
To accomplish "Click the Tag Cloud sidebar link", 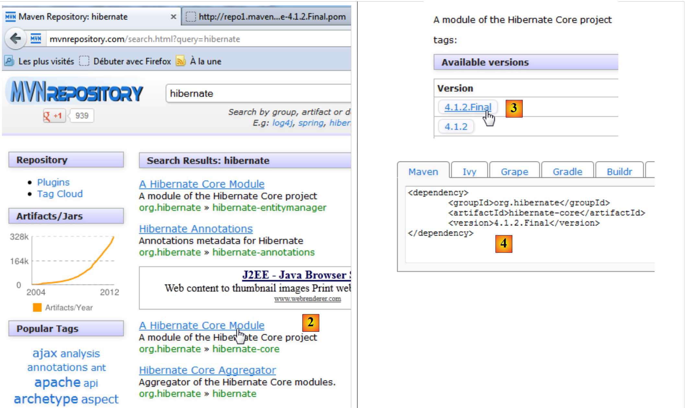I will [60, 194].
